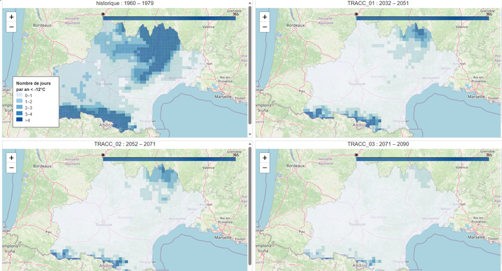Zoom out on the historique 1960–1979 map
502x271 pixels.
point(12,28)
